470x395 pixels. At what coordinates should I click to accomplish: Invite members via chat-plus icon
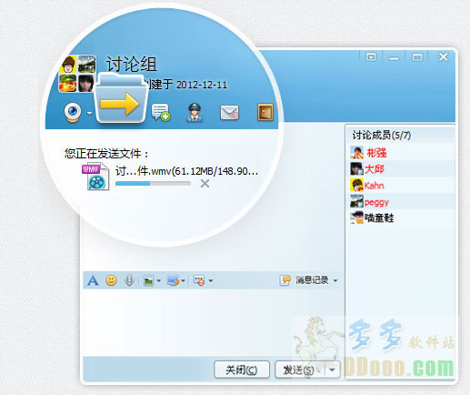click(161, 112)
